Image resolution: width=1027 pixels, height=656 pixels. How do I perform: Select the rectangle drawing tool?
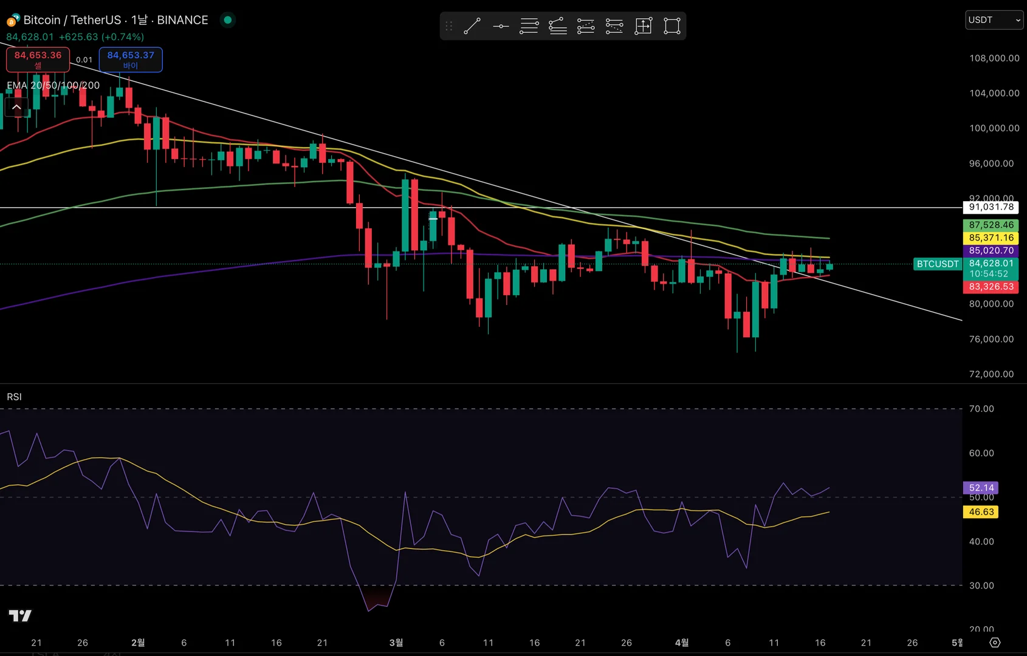(x=671, y=26)
